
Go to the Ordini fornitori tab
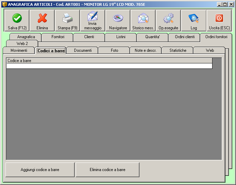coord(216,37)
